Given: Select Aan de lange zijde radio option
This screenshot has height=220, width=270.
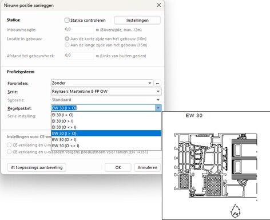Looking at the screenshot, I should click(67, 45).
